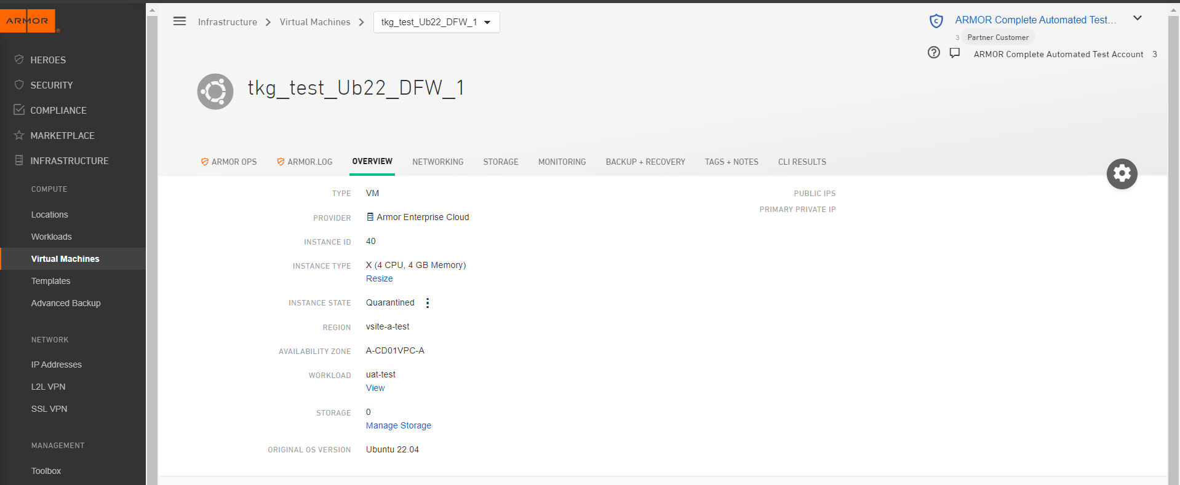
Task: Select Templates in the sidebar
Action: pyautogui.click(x=50, y=281)
